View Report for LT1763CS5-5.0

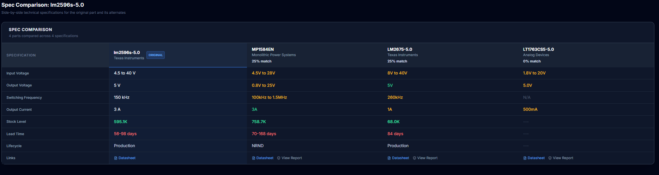click(x=561, y=158)
